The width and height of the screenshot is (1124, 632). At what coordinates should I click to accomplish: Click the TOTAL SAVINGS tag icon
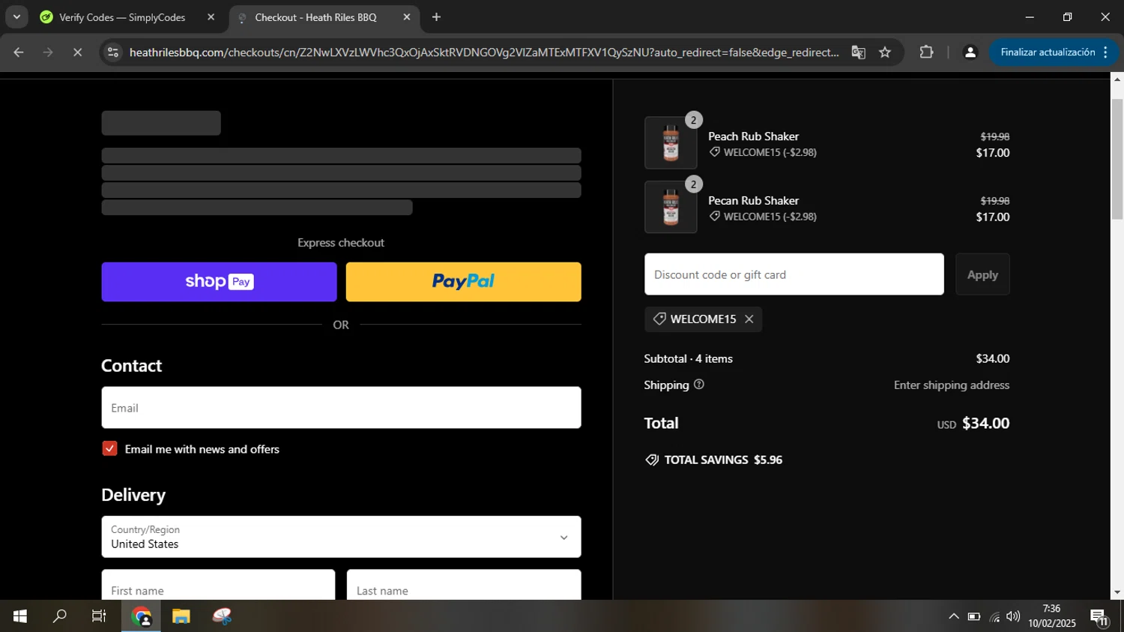click(652, 460)
